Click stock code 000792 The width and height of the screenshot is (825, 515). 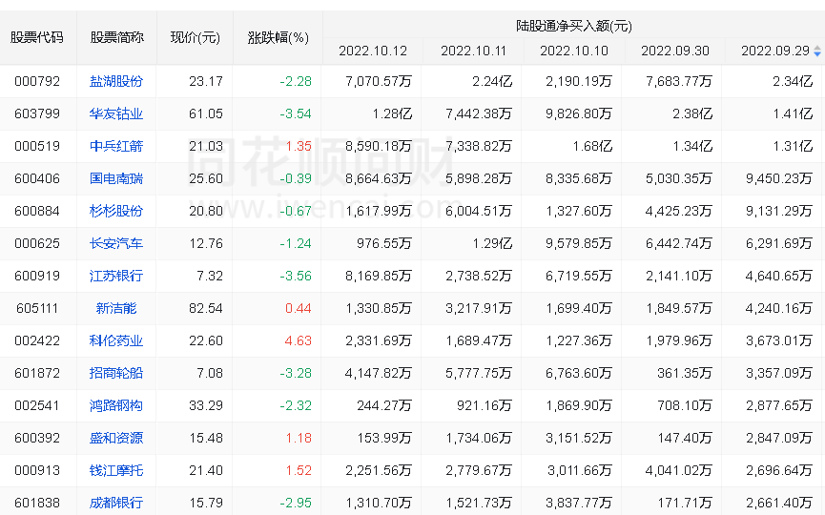(x=37, y=81)
